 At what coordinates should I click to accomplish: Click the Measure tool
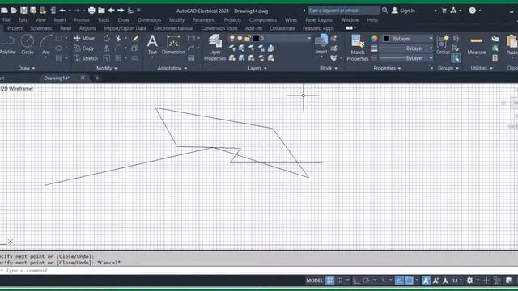[477, 44]
